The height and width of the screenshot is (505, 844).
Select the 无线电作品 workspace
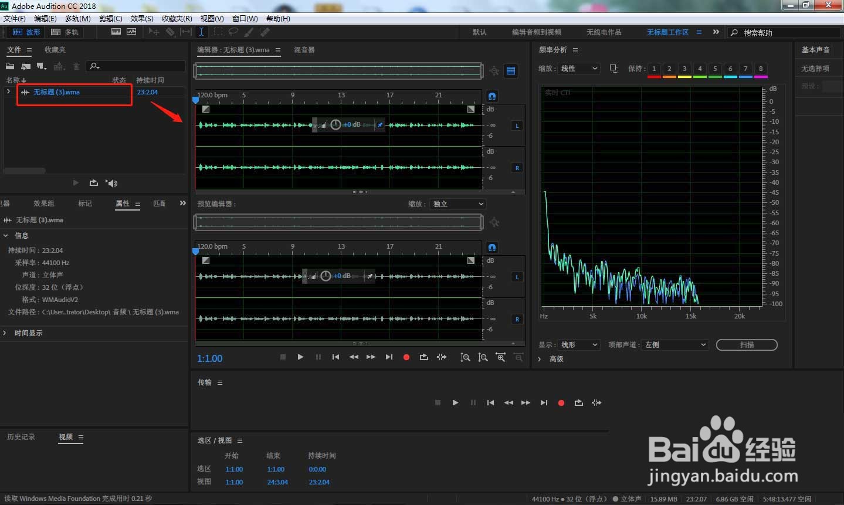[604, 32]
